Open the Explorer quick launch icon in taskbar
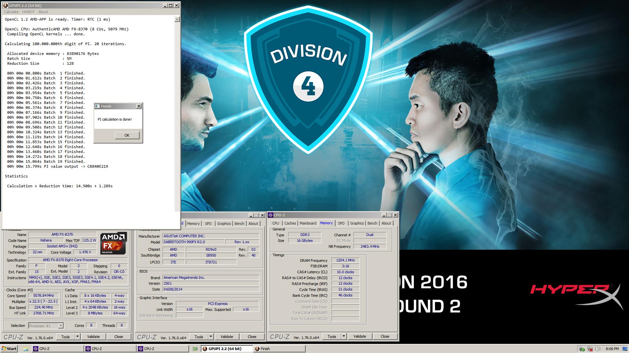629x353 pixels. click(x=26, y=349)
